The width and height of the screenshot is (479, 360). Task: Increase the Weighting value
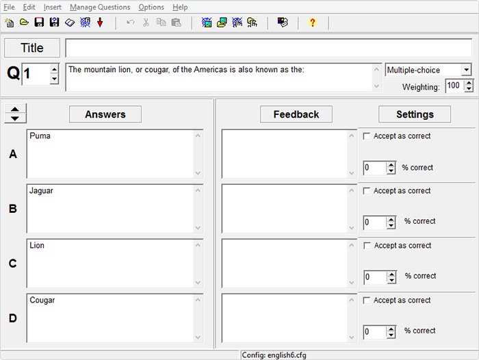tap(469, 83)
